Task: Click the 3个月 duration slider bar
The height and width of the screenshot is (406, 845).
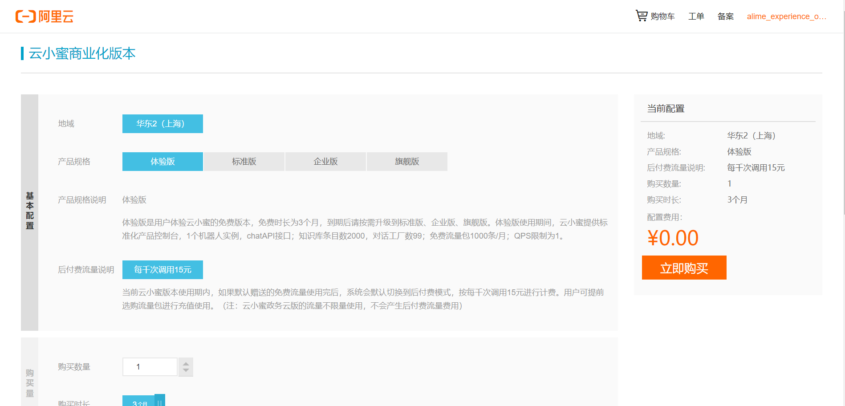Action: pos(139,401)
